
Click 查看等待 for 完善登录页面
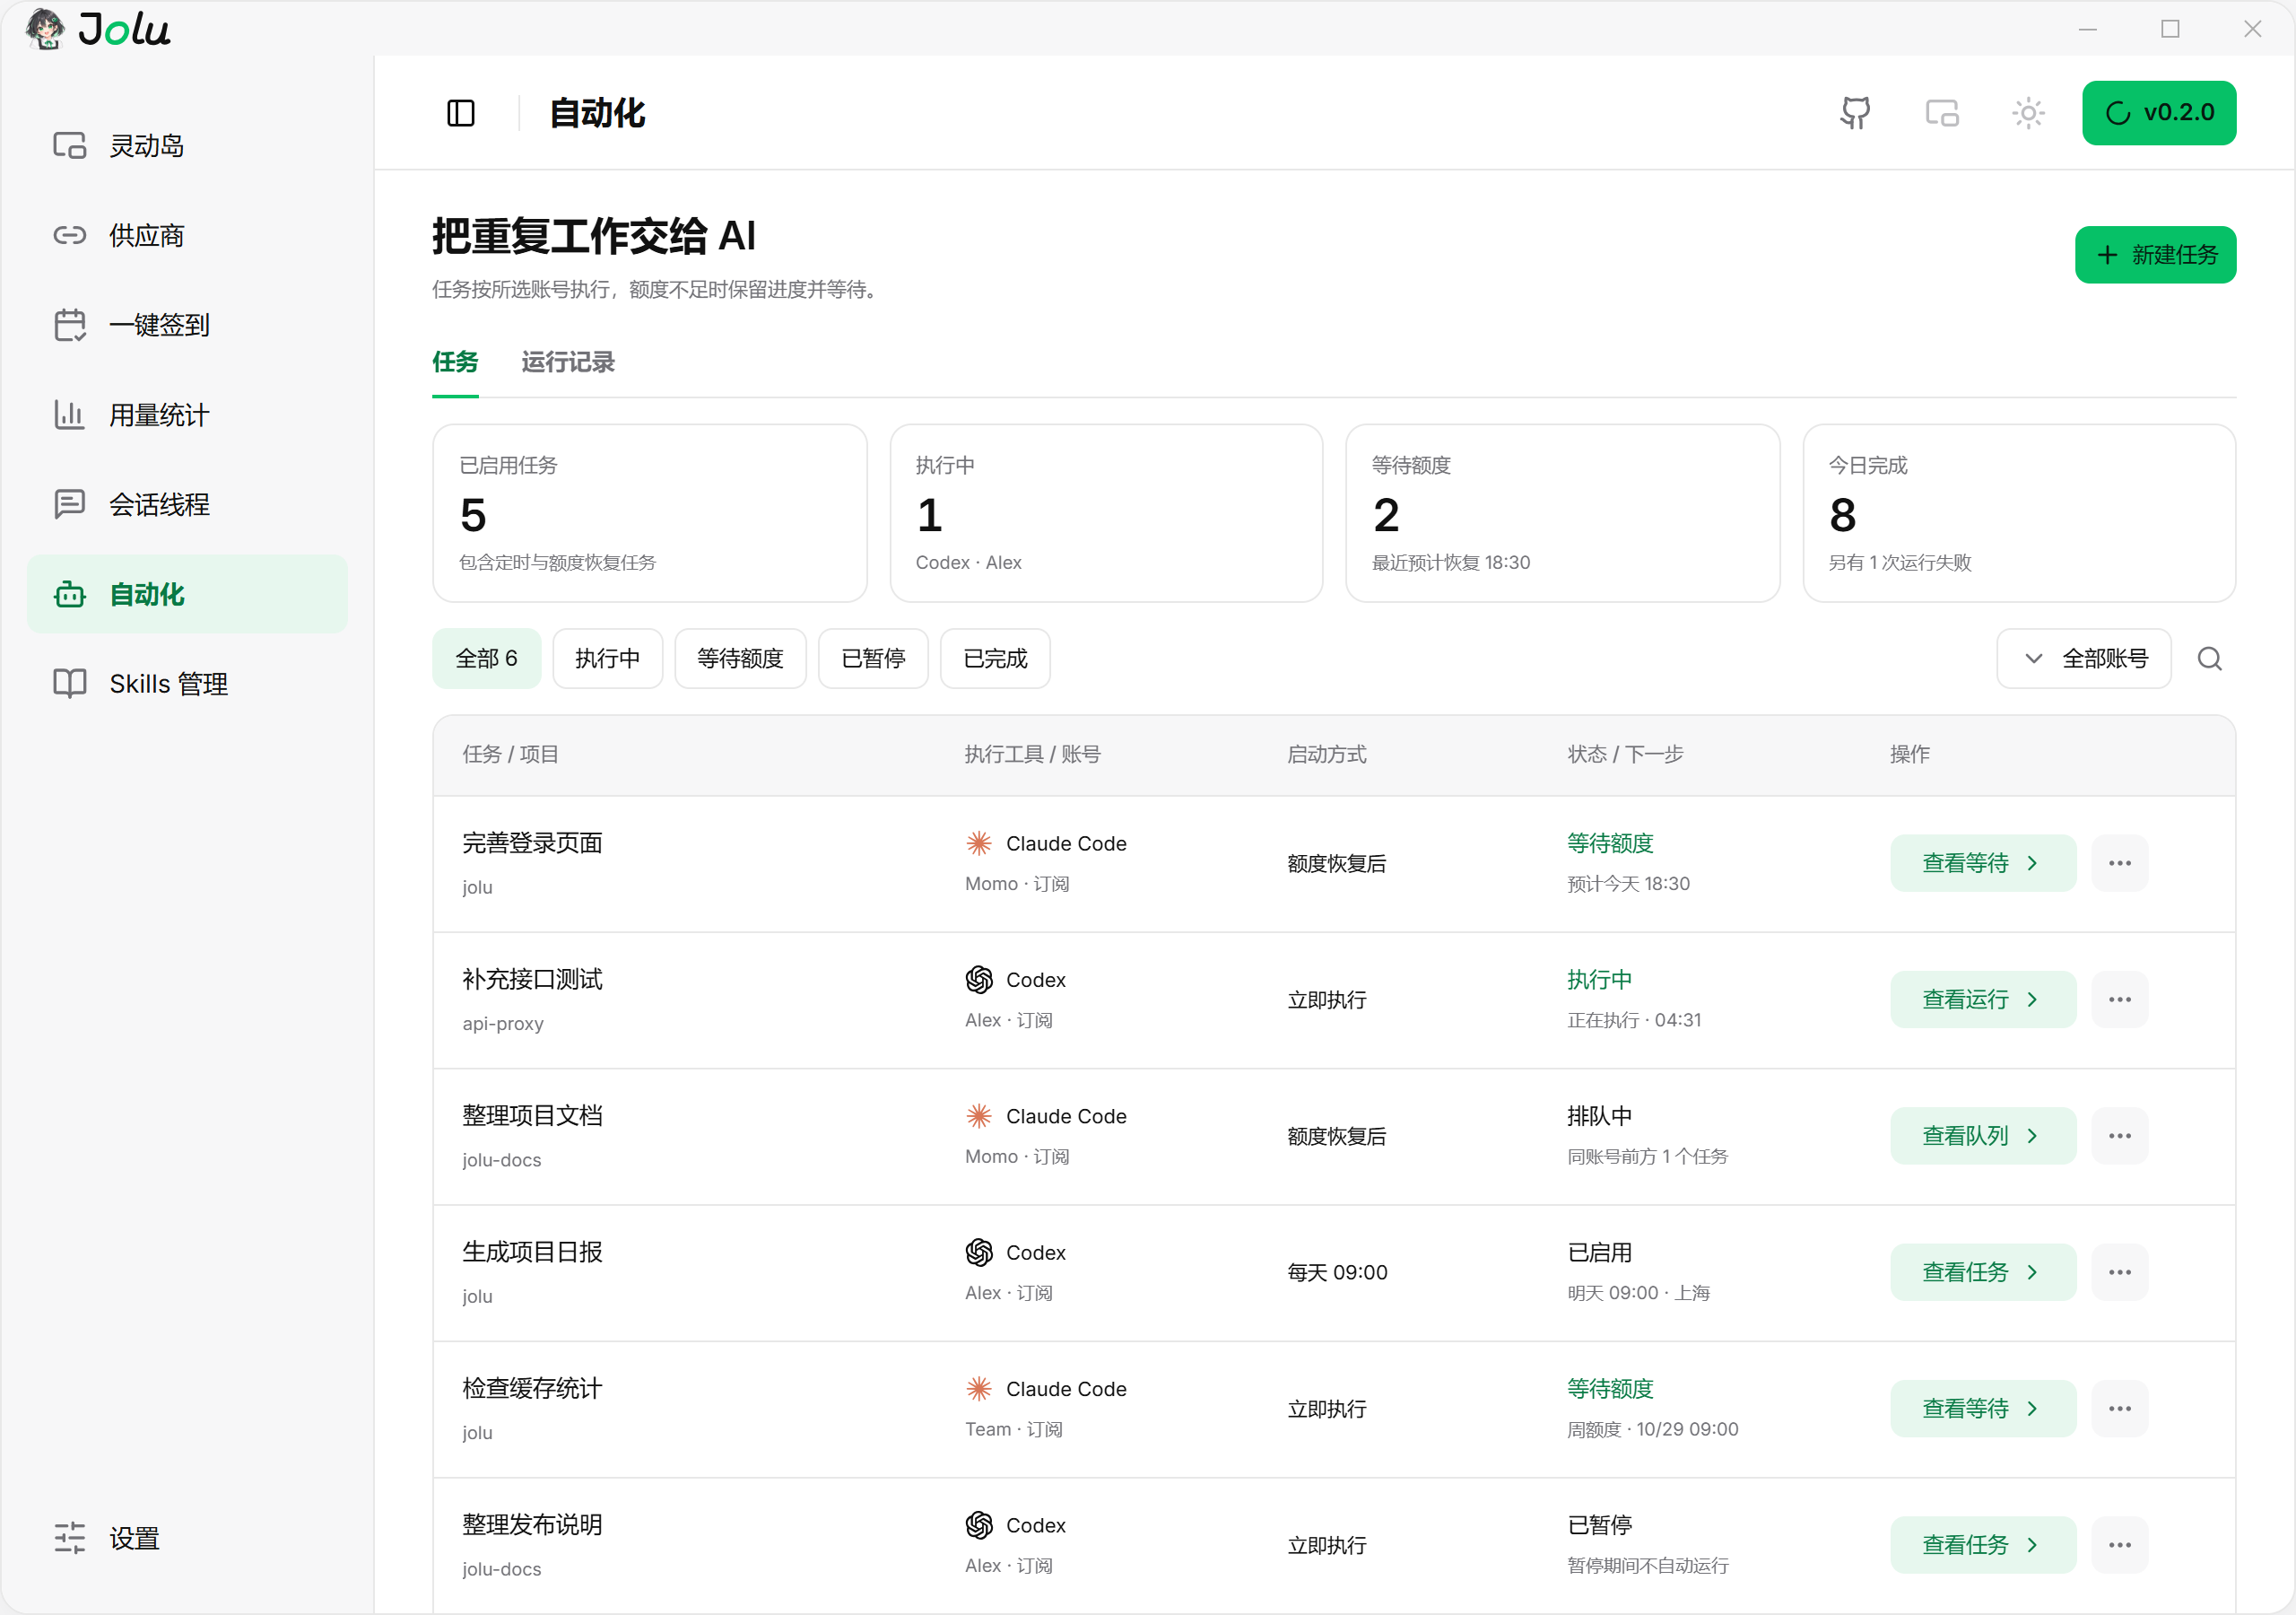tap(1982, 863)
